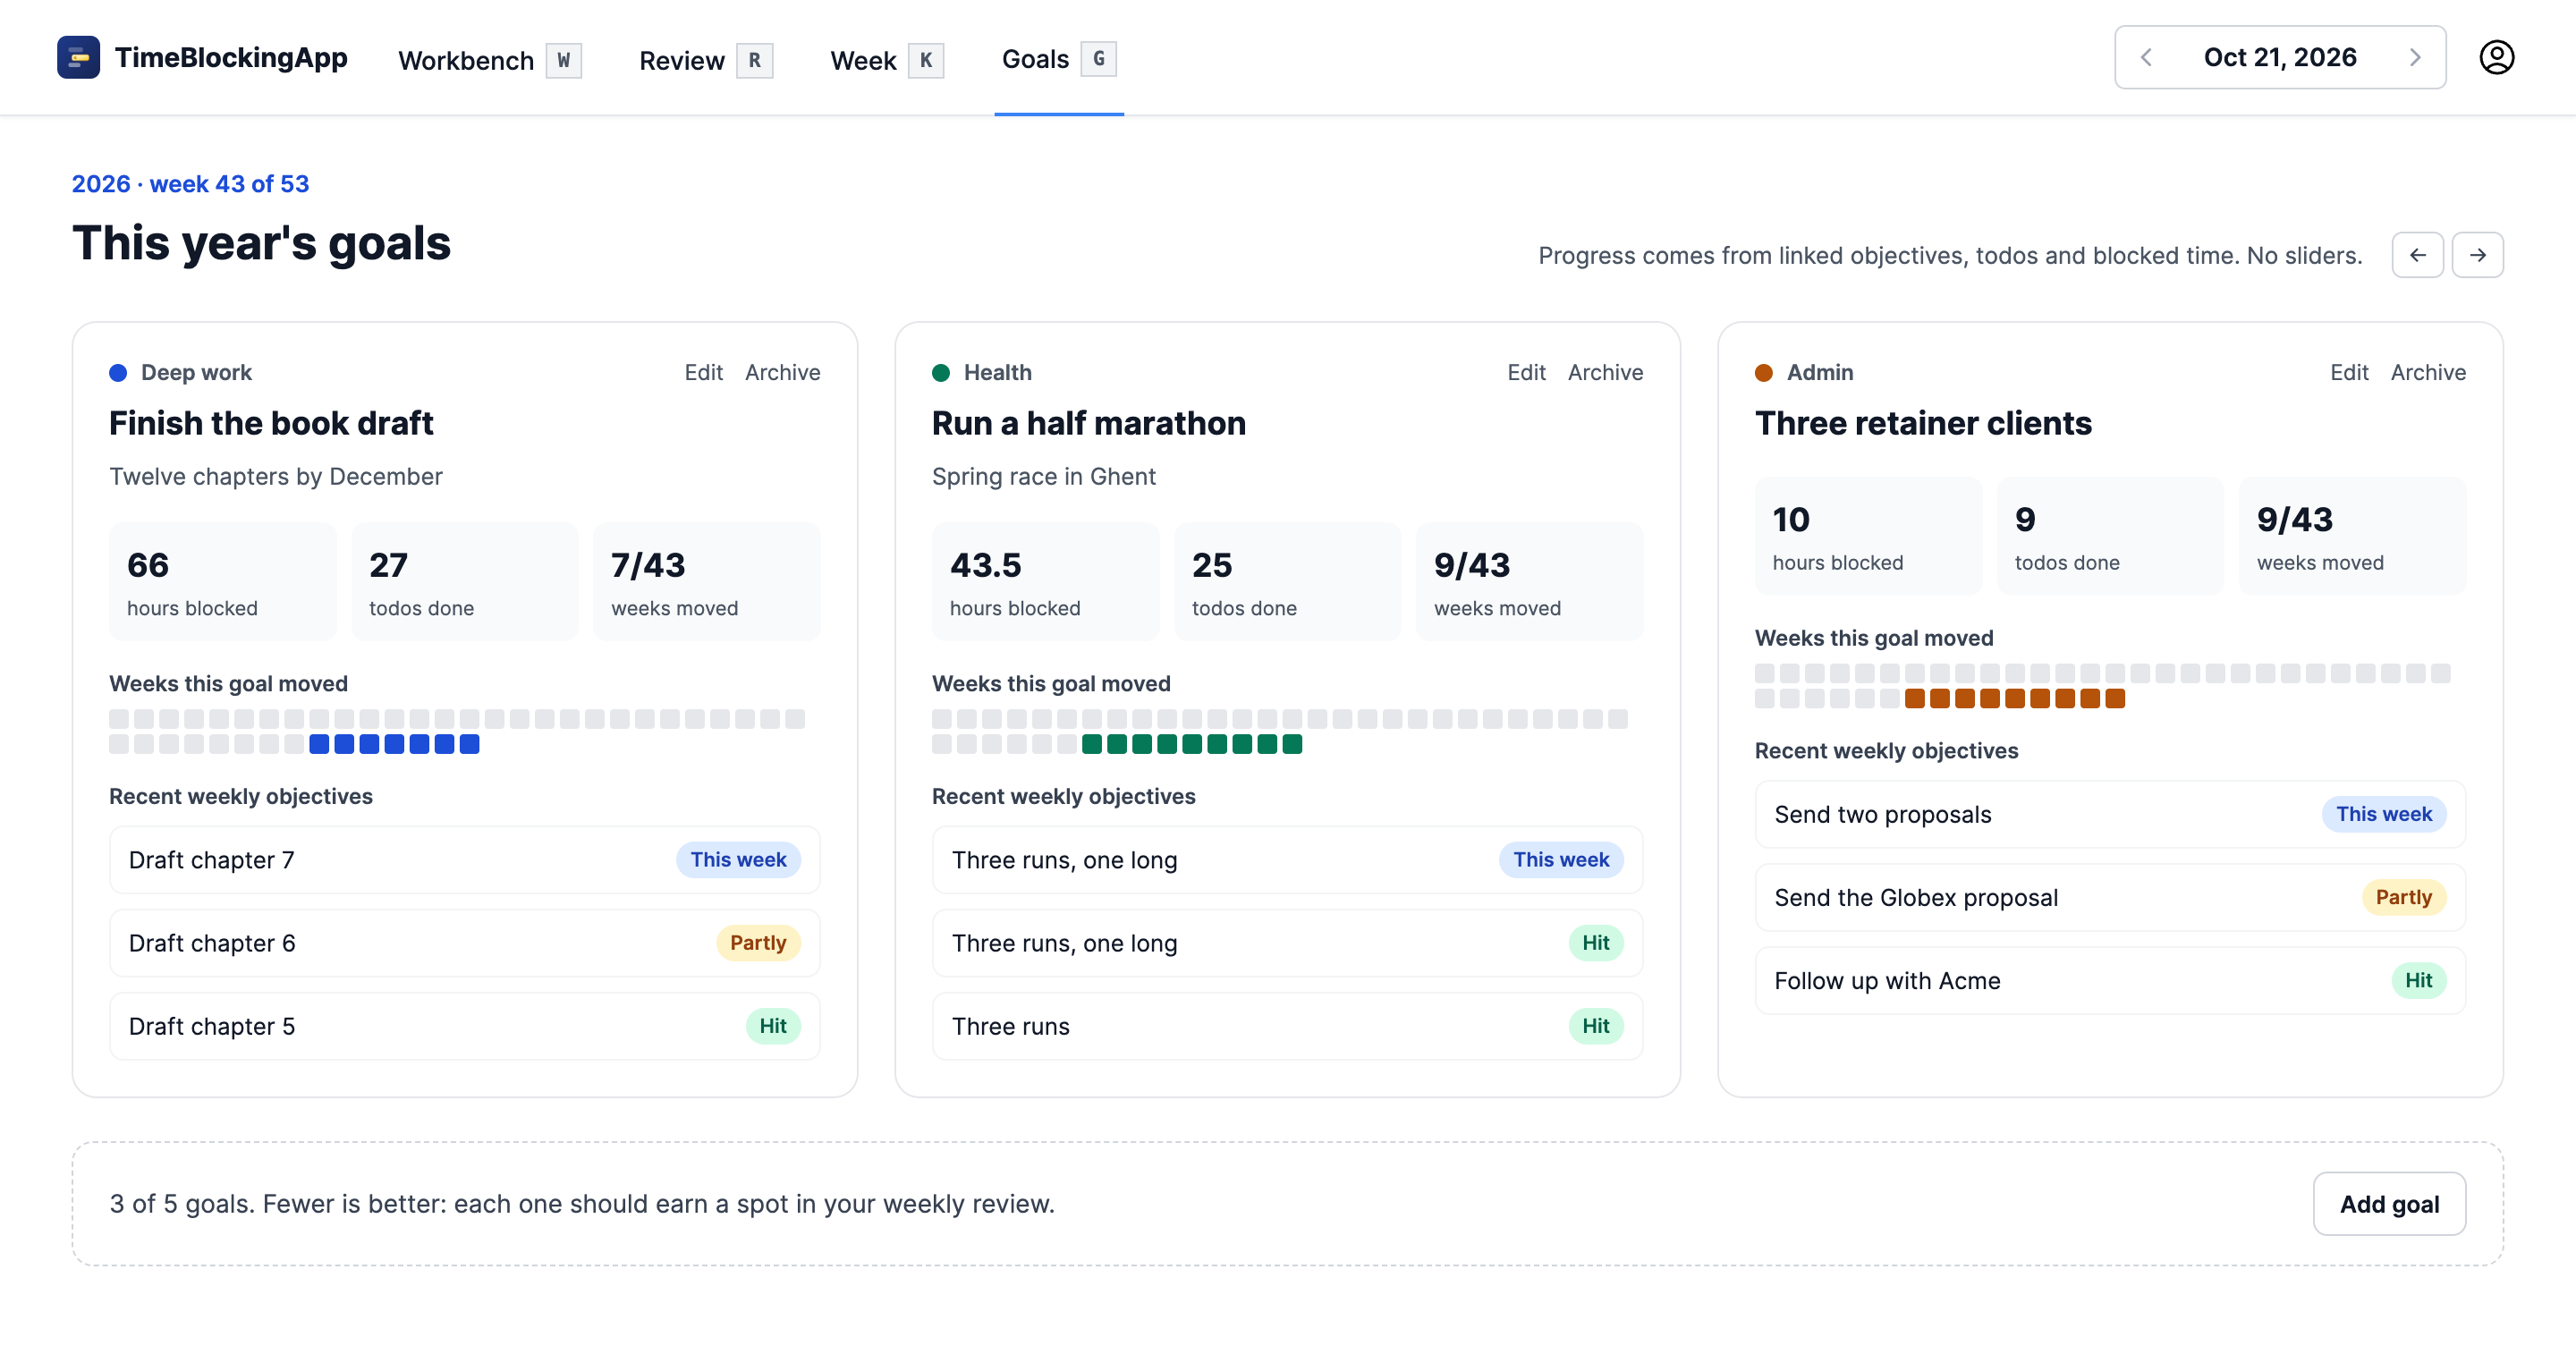Open Three runs, one long marked This week

1287,860
